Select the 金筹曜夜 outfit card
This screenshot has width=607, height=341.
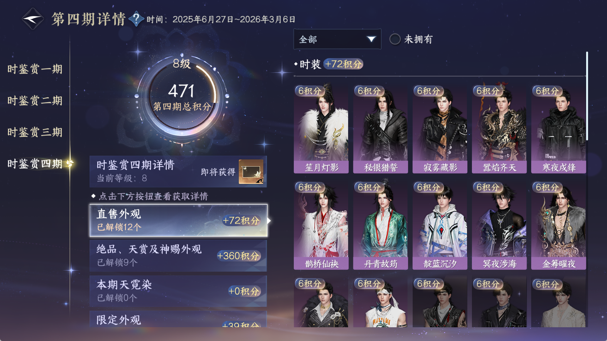[x=559, y=225]
